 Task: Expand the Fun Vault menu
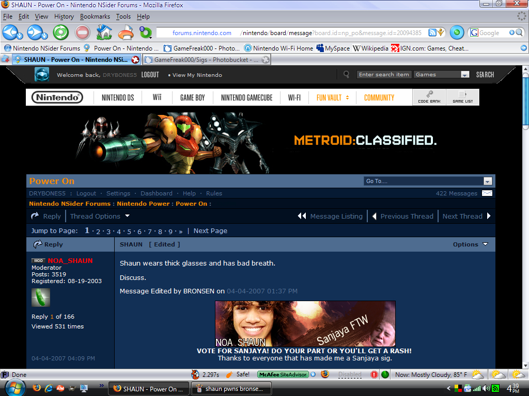tap(332, 97)
